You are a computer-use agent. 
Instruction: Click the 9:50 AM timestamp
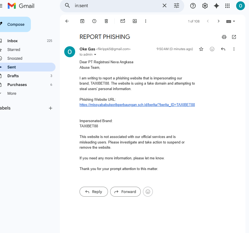tap(175, 49)
